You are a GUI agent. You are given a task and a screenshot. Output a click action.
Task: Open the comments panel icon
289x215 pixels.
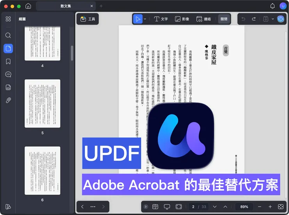click(8, 74)
